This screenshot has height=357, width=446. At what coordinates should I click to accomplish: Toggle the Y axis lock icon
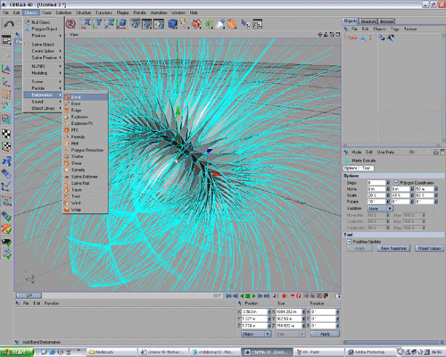[98, 24]
